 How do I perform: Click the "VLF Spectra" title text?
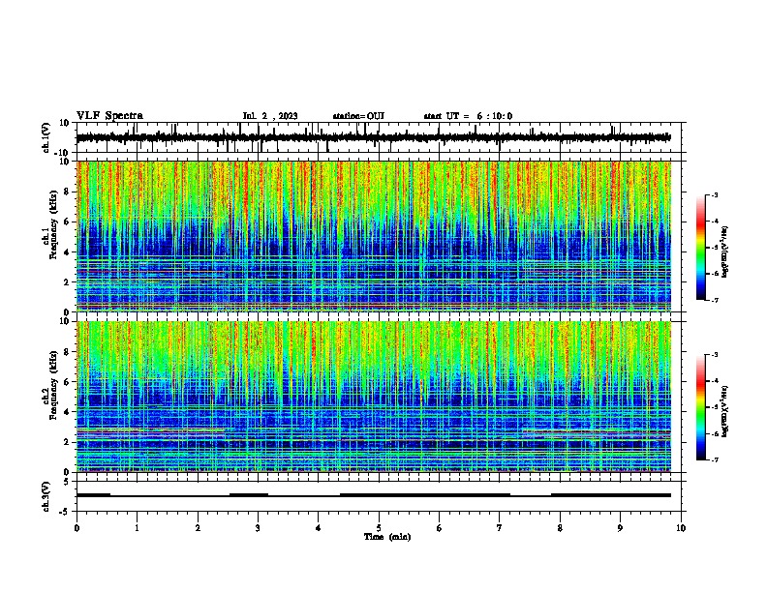pyautogui.click(x=109, y=116)
